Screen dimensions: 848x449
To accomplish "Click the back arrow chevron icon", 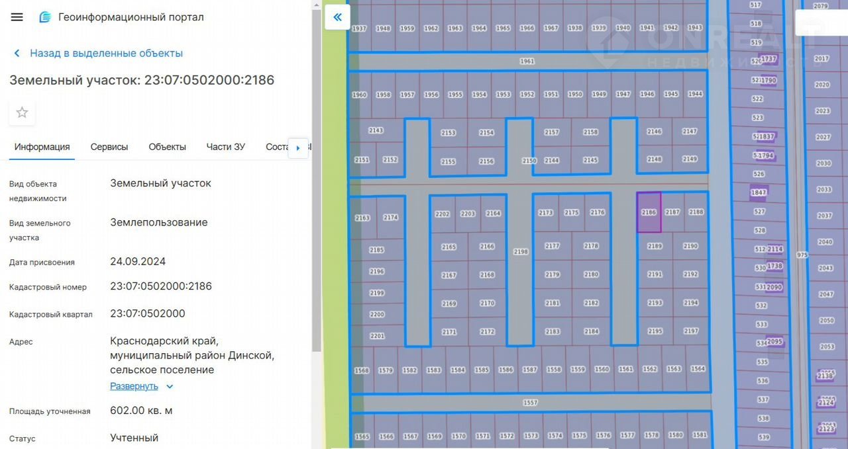I will [x=17, y=54].
